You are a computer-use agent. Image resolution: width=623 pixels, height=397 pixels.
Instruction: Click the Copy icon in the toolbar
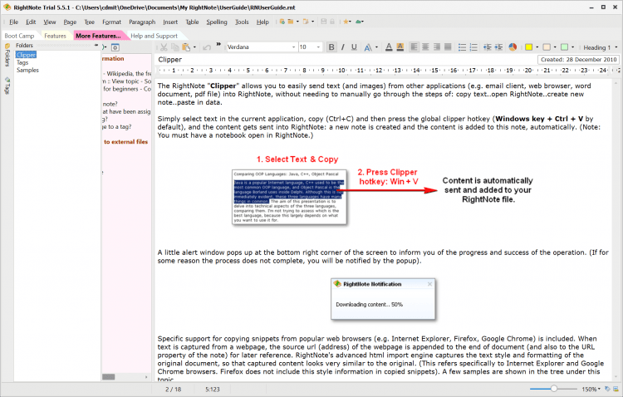[174, 47]
